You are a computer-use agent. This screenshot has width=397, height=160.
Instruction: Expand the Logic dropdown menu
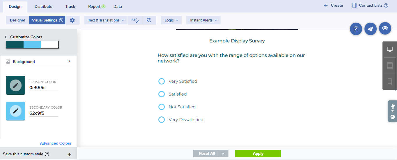click(x=171, y=20)
